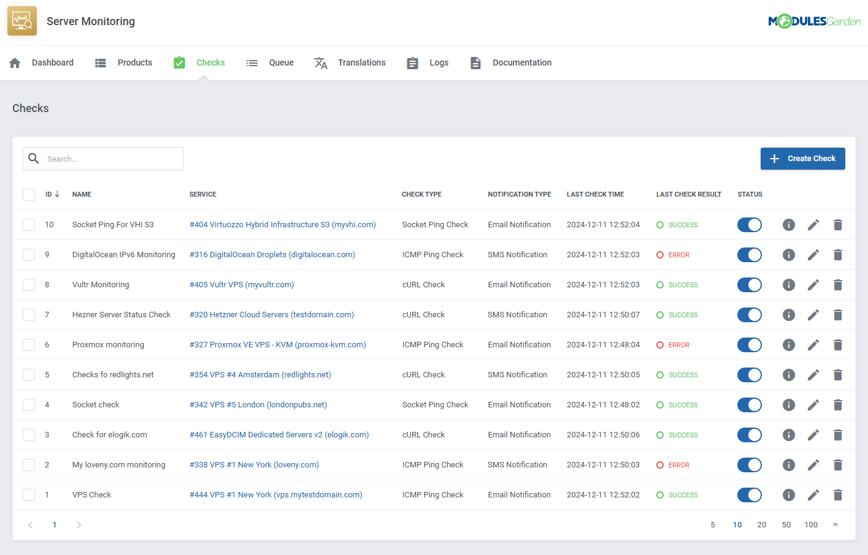
Task: Toggle descending sort on the ID column
Action: click(x=50, y=194)
